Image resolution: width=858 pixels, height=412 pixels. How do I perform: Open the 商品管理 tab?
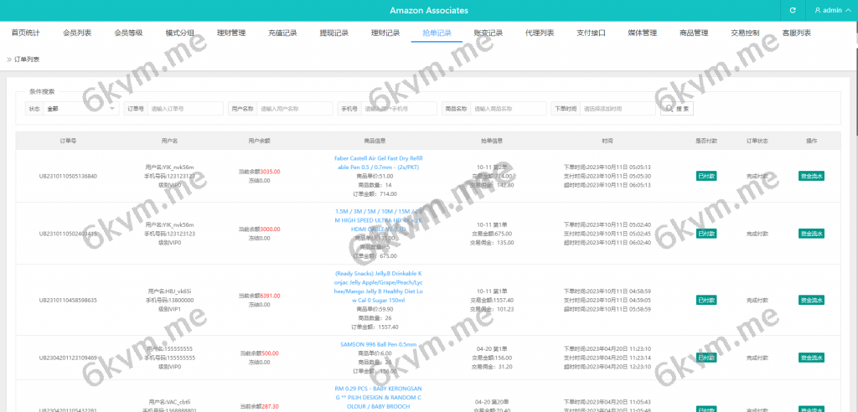[695, 33]
